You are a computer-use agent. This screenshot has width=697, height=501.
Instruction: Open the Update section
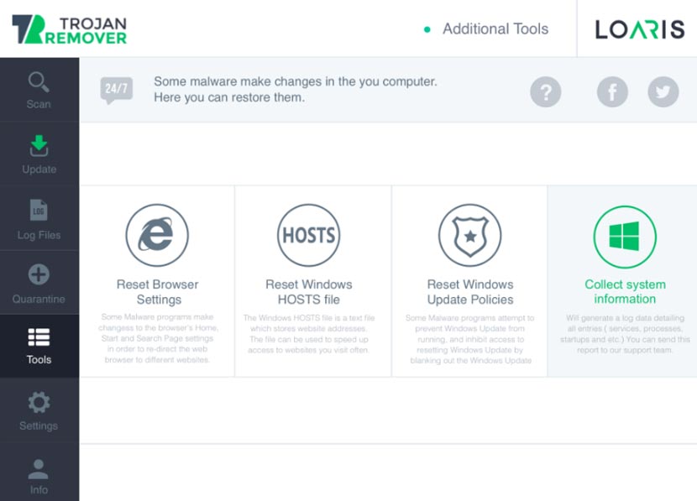39,154
